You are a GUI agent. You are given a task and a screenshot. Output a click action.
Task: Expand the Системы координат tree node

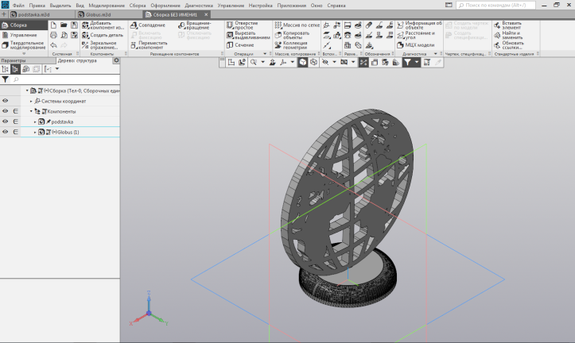point(31,101)
